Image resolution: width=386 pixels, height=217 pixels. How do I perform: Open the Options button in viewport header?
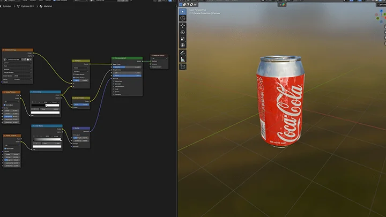click(382, 4)
